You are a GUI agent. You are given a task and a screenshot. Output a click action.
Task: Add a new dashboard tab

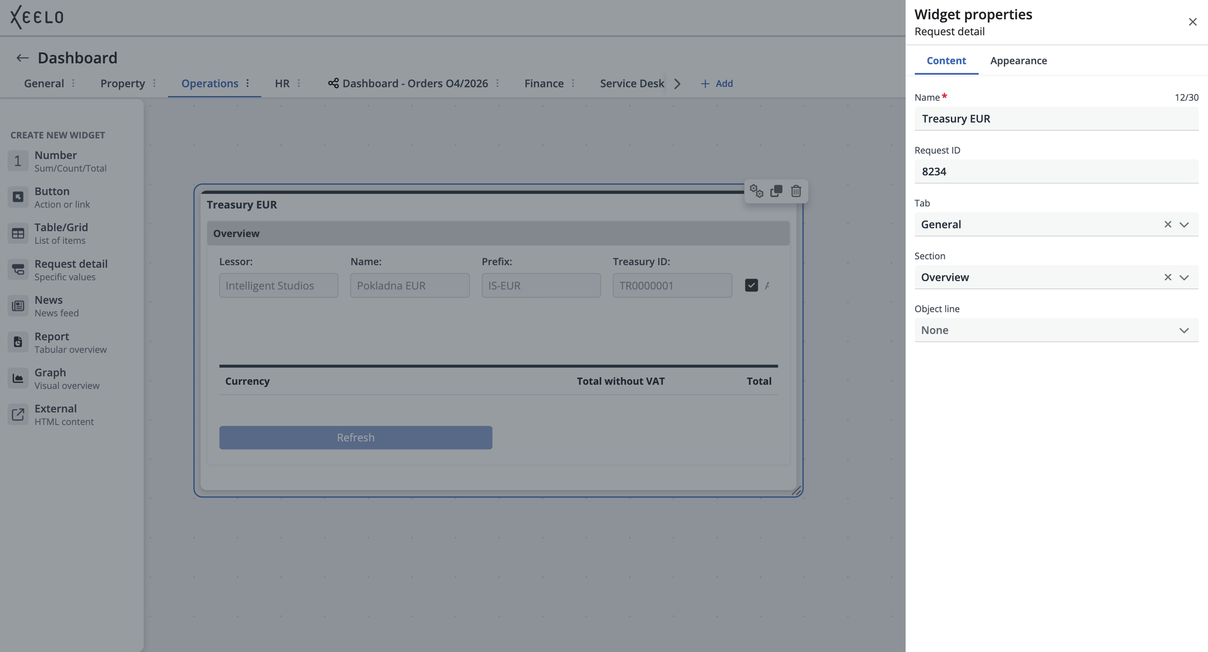(x=717, y=83)
